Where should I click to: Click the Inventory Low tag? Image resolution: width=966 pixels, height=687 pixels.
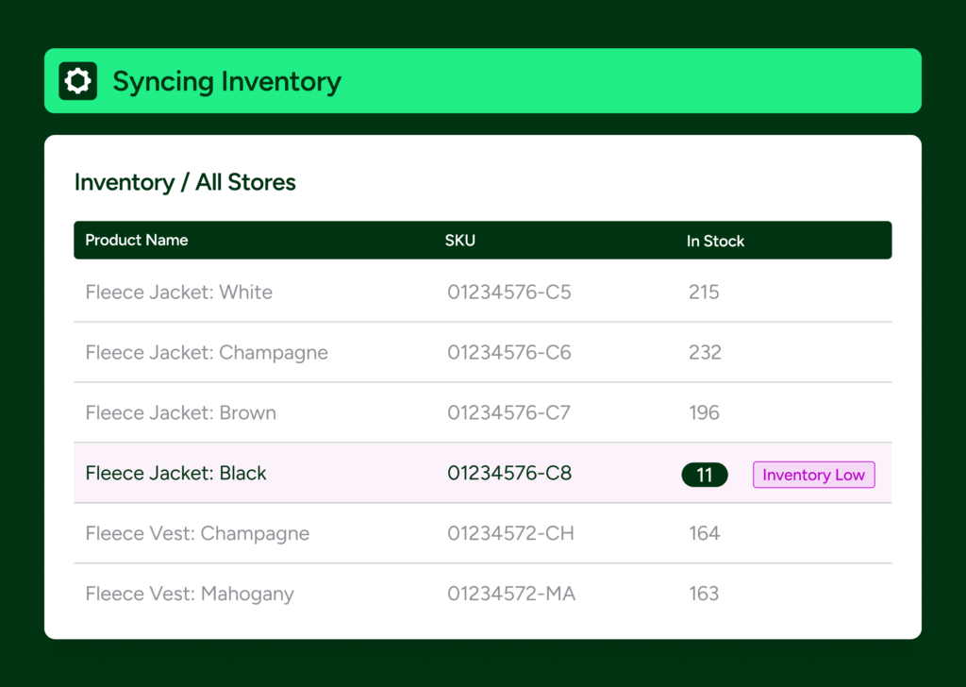(x=813, y=475)
